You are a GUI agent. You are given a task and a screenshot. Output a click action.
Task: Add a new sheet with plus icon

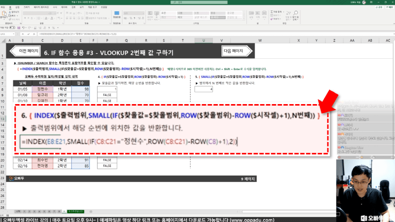point(91,212)
